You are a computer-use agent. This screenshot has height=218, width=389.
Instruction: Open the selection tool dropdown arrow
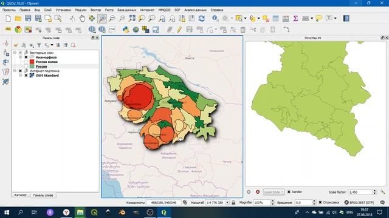(x=245, y=19)
